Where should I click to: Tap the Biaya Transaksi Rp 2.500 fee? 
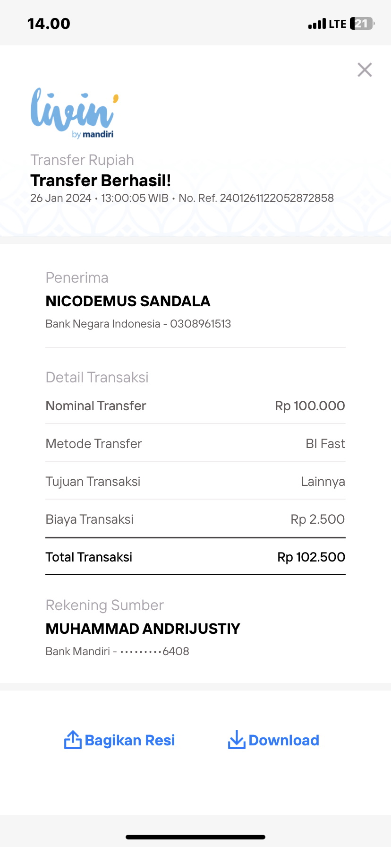[x=318, y=519]
